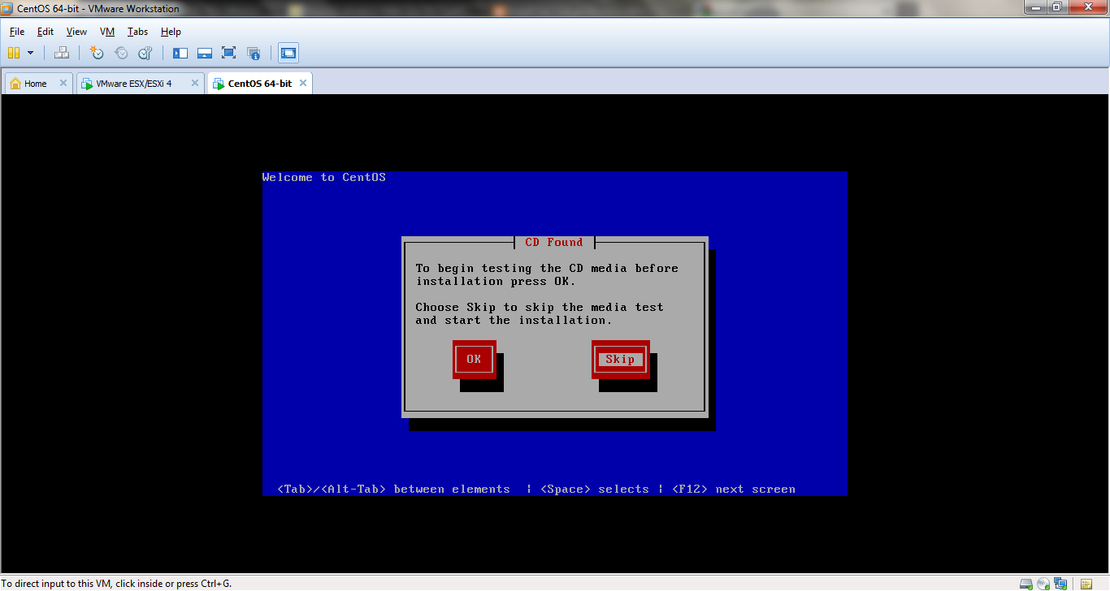This screenshot has width=1110, height=591.
Task: Open the Help menu
Action: [171, 32]
